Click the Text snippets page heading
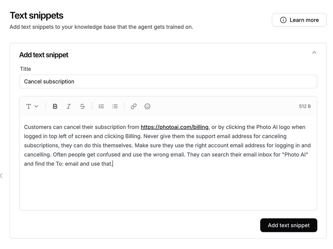The image size is (333, 249). (37, 15)
